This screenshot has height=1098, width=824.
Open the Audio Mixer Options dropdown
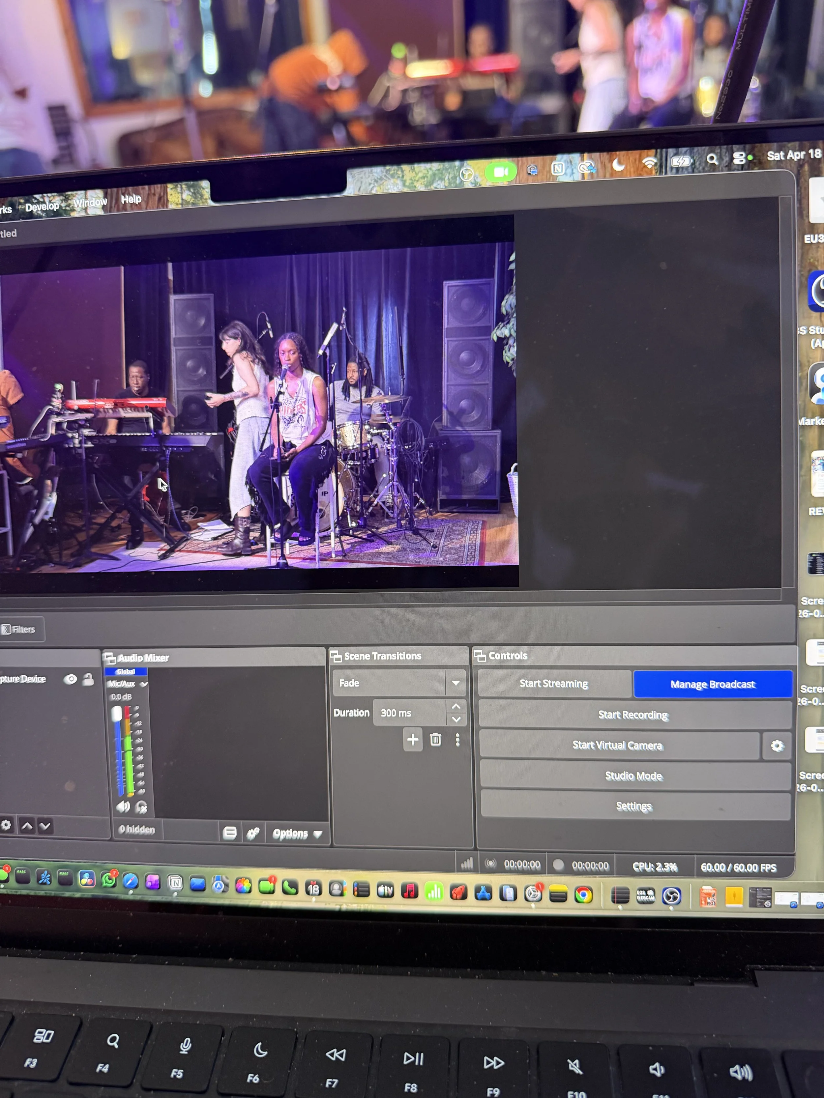(x=297, y=834)
